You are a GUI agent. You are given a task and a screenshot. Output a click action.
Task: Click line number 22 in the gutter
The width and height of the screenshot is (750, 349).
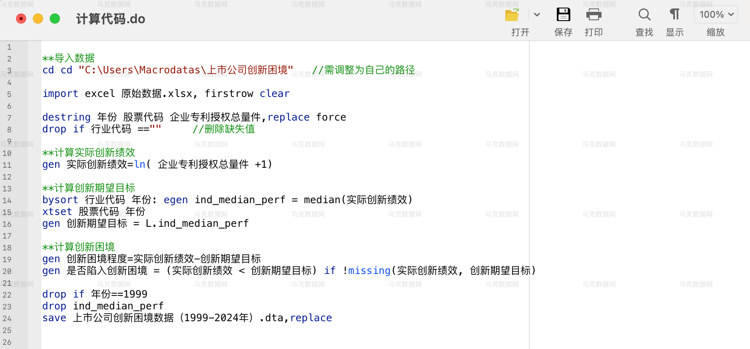click(7, 295)
